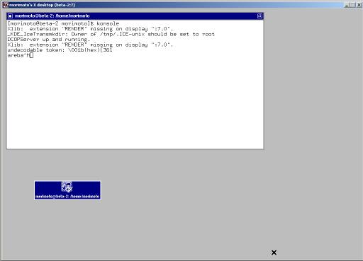The width and height of the screenshot is (363, 261).
Task: Click the VNC icon in outer title bar
Action: [x=6, y=5]
